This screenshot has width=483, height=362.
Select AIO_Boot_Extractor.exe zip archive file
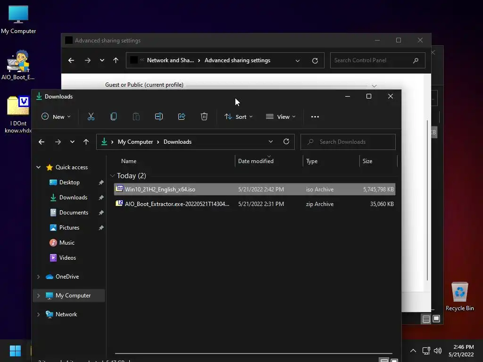click(254, 204)
